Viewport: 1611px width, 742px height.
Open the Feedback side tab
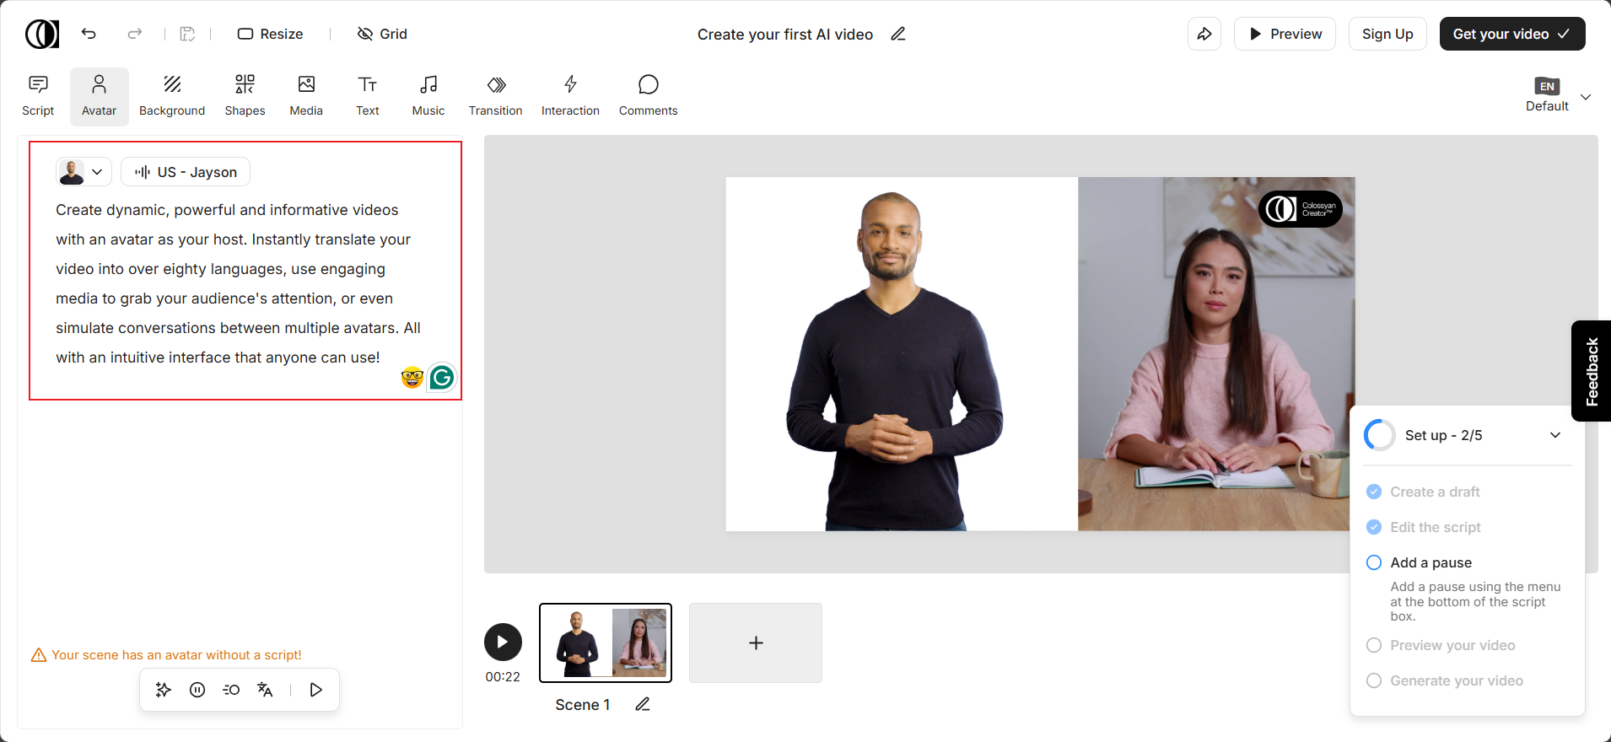pyautogui.click(x=1592, y=371)
